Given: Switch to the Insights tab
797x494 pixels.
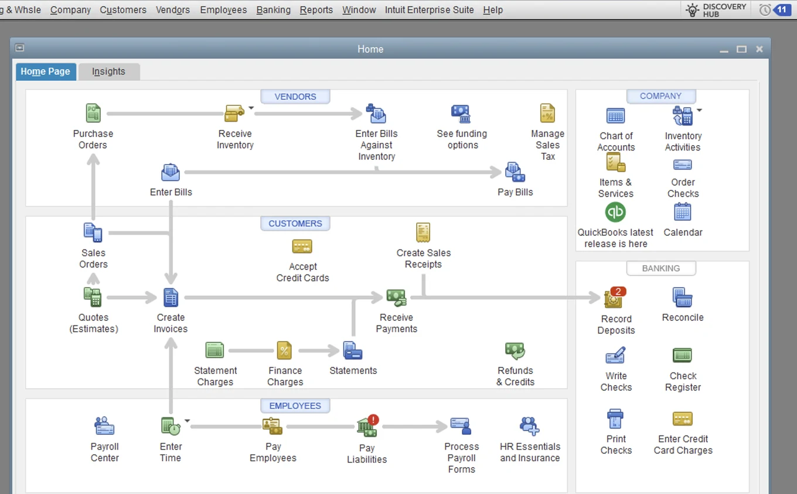Looking at the screenshot, I should [x=109, y=71].
